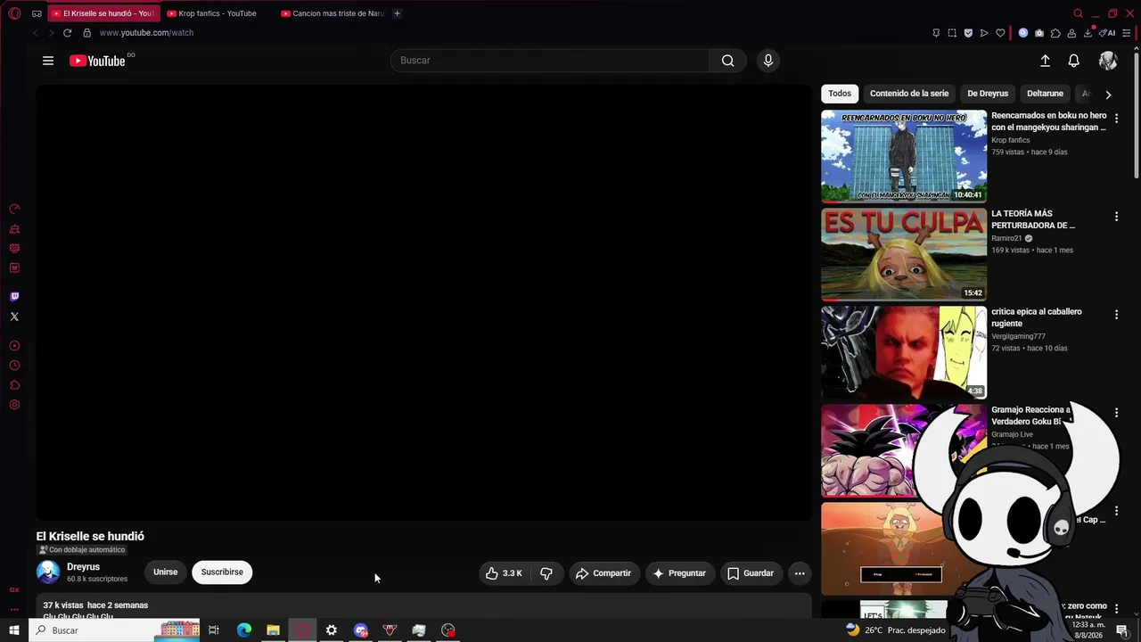
Task: Open the Easy Setup sliders icon
Action: click(x=1127, y=33)
